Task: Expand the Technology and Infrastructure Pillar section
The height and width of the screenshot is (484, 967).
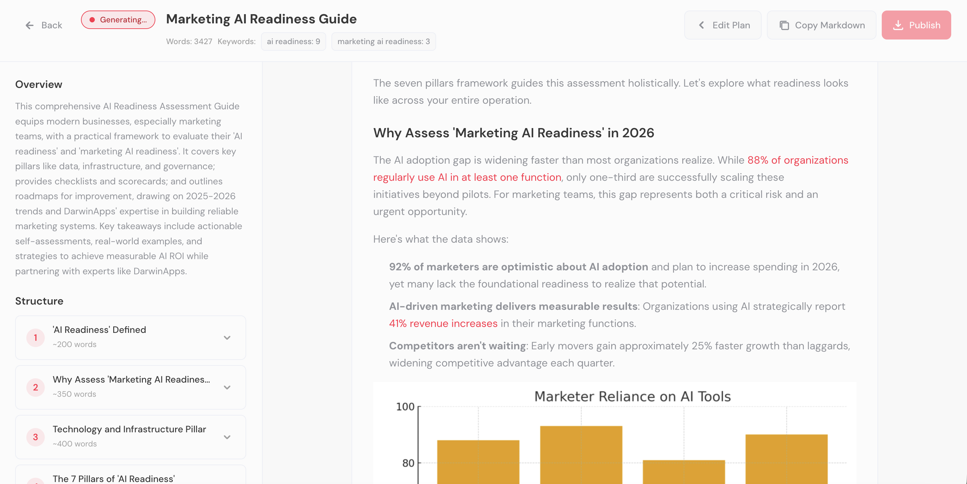Action: pyautogui.click(x=227, y=437)
